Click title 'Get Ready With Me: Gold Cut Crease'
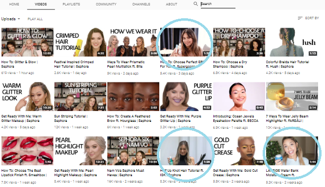325x187 pixels. point(235,173)
